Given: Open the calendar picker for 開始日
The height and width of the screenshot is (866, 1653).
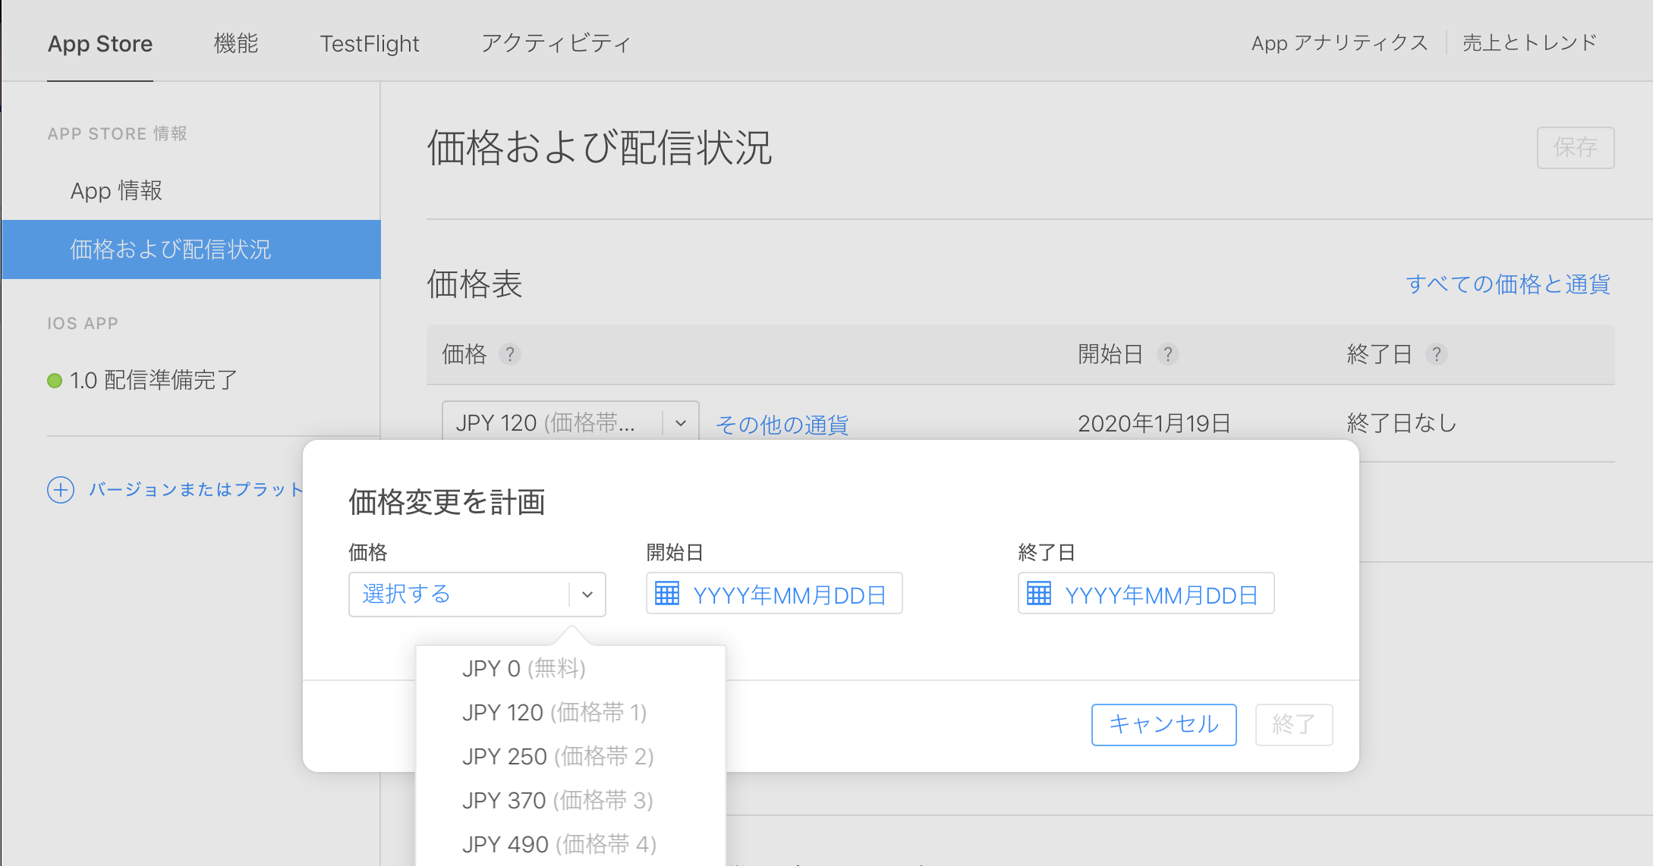Looking at the screenshot, I should click(666, 594).
